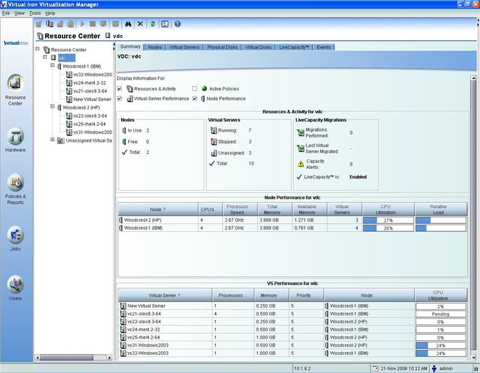Uncheck Virtual Server Performance checkbox
The width and height of the screenshot is (480, 373).
point(119,99)
